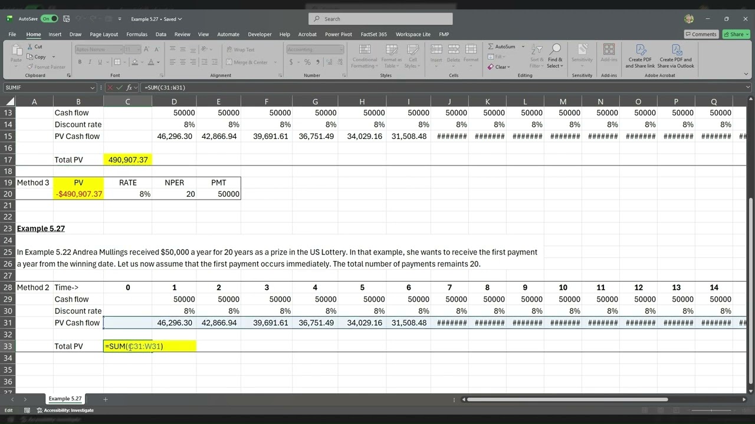This screenshot has width=755, height=424.
Task: Open the Page Layout tab
Action: [x=104, y=34]
